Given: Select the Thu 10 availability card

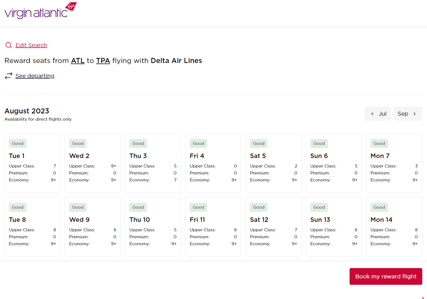Looking at the screenshot, I should pos(153,227).
